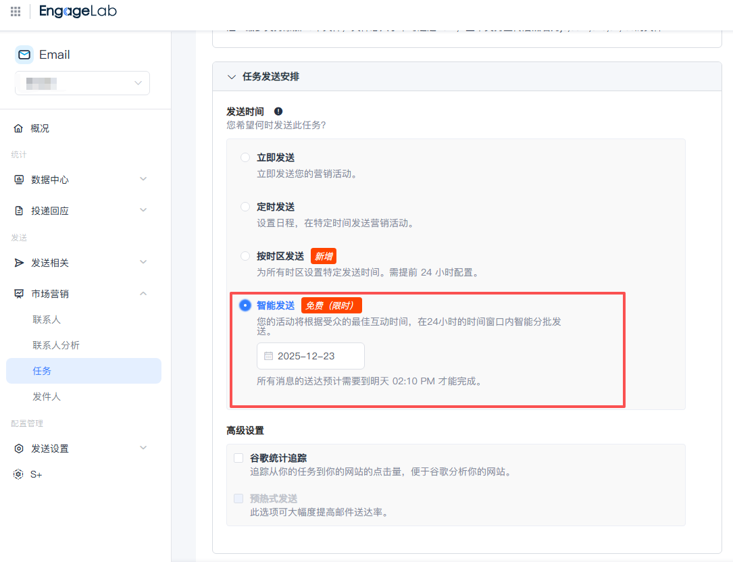This screenshot has height=562, width=733.
Task: Open the 联系人 menu item
Action: coord(47,320)
